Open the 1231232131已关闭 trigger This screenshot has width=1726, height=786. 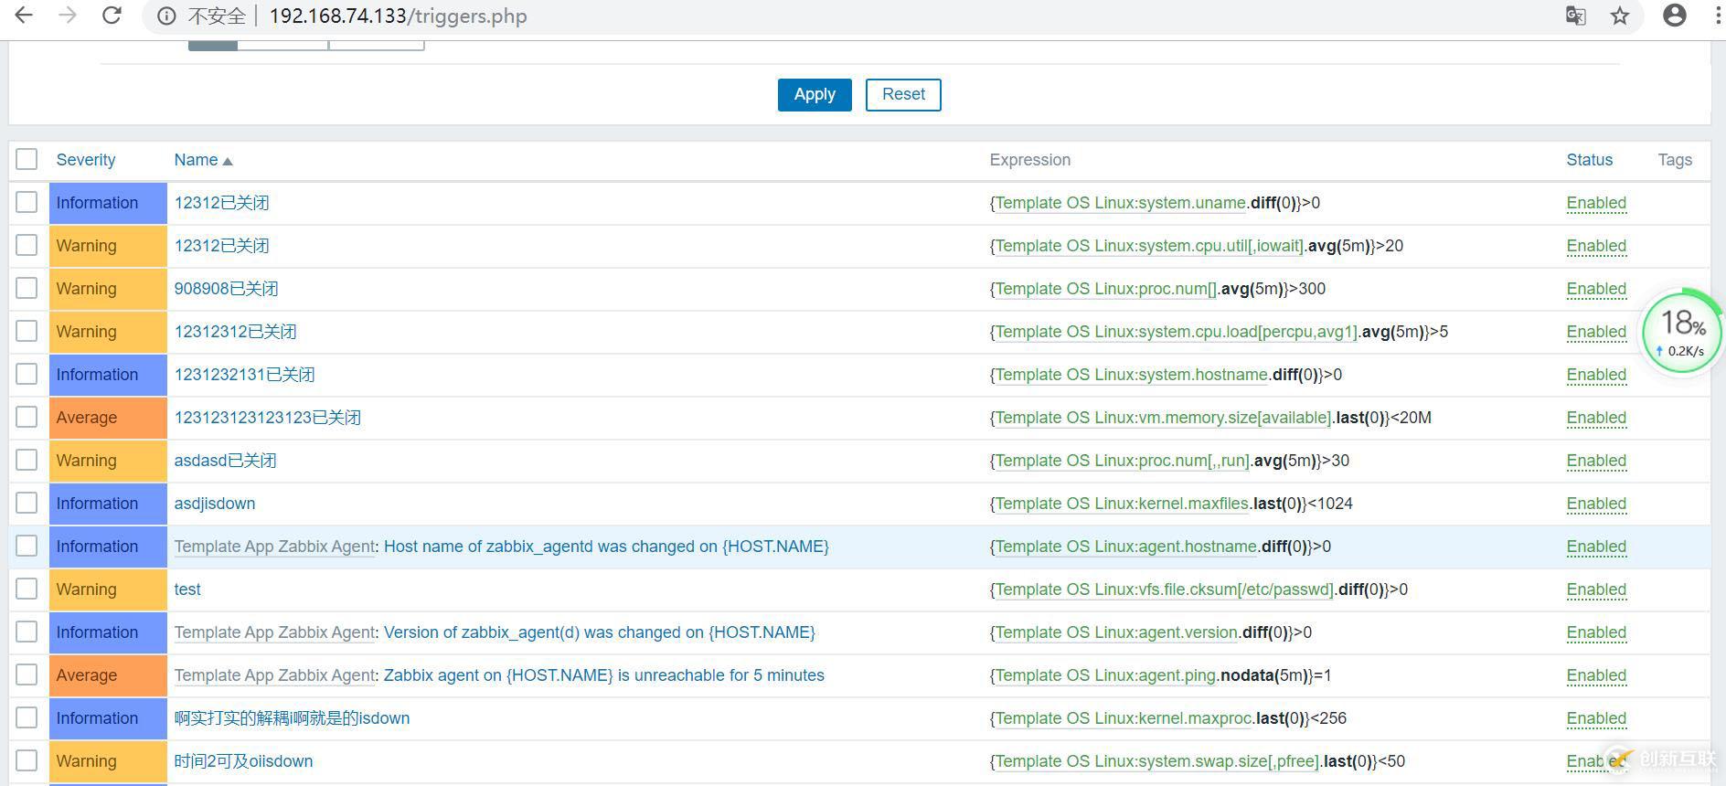click(244, 375)
